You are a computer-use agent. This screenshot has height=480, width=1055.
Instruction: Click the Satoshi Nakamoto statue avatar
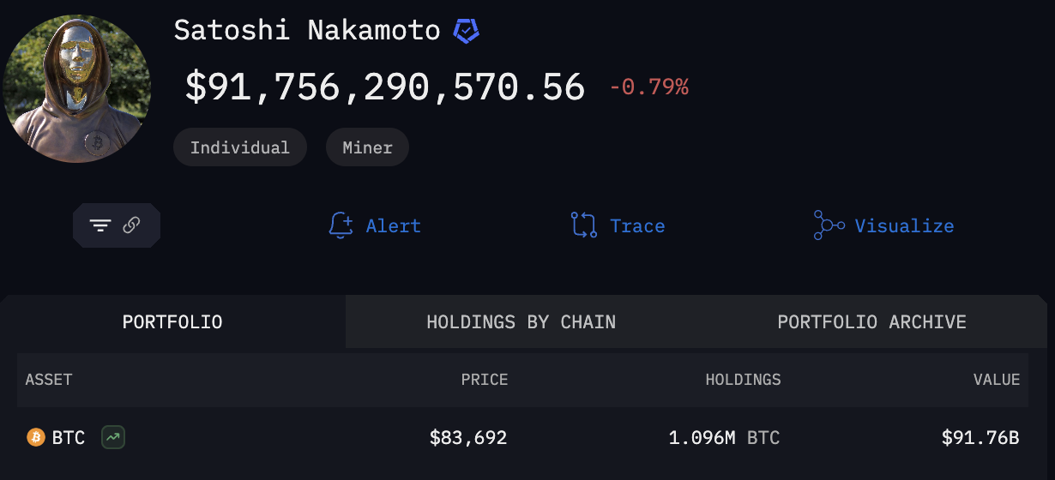[77, 88]
